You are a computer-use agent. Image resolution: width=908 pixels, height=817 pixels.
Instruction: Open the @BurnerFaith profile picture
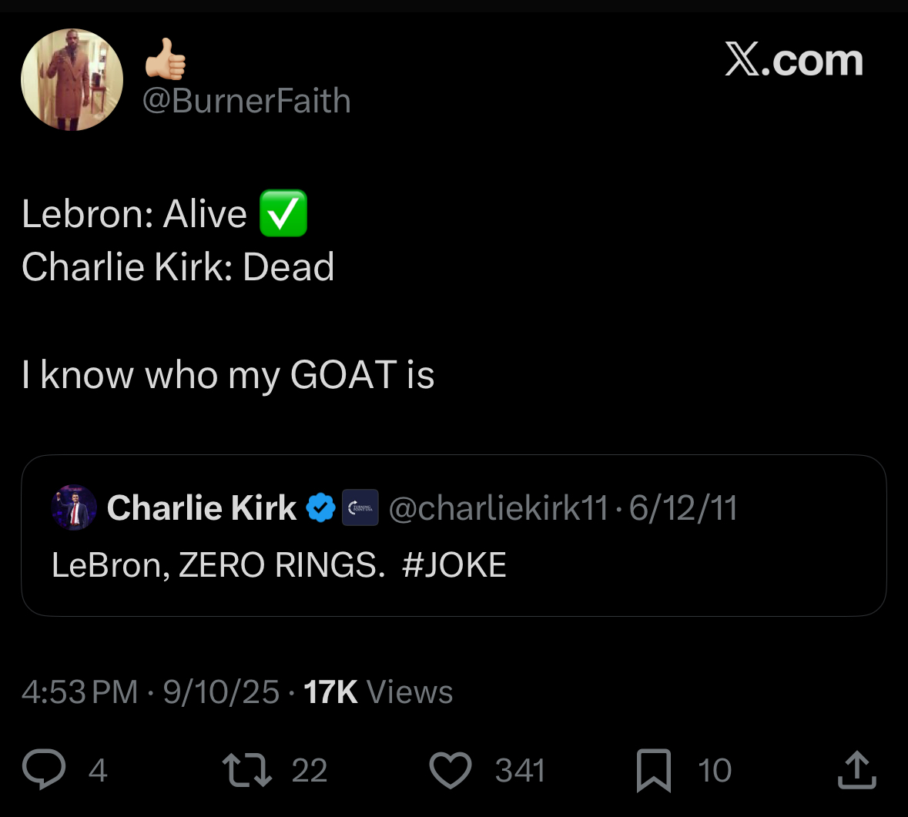point(72,80)
